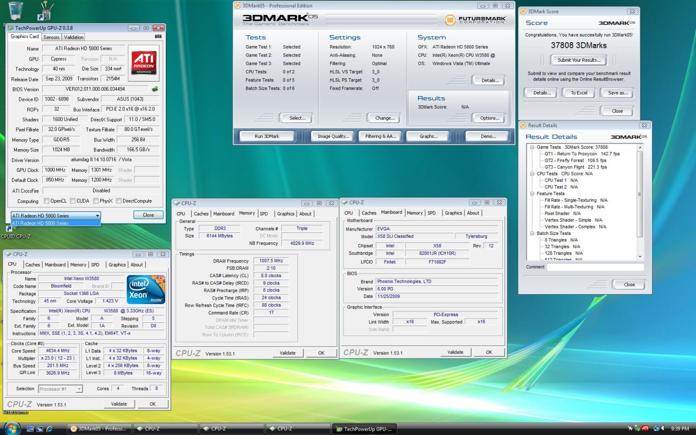696x435 pixels.
Task: Switch to the Sensors tab in GPU-Z
Action: click(x=51, y=37)
